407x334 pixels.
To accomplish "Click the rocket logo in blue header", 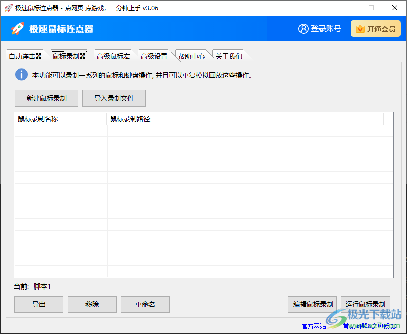I will click(x=17, y=29).
